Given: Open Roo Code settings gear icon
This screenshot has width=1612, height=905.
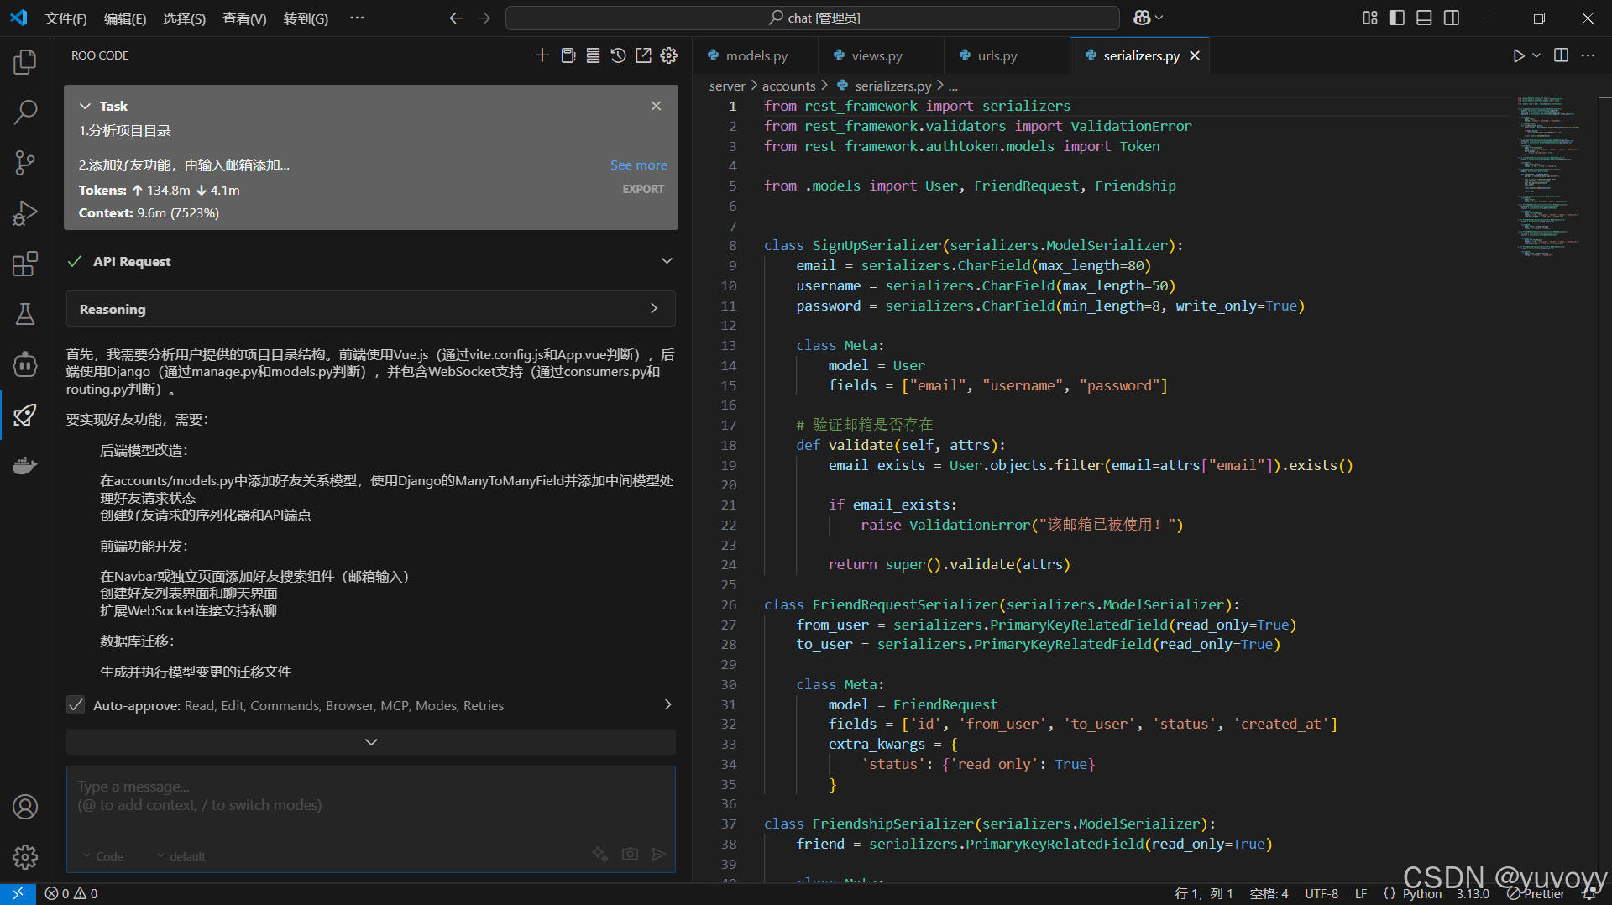Looking at the screenshot, I should click(668, 55).
